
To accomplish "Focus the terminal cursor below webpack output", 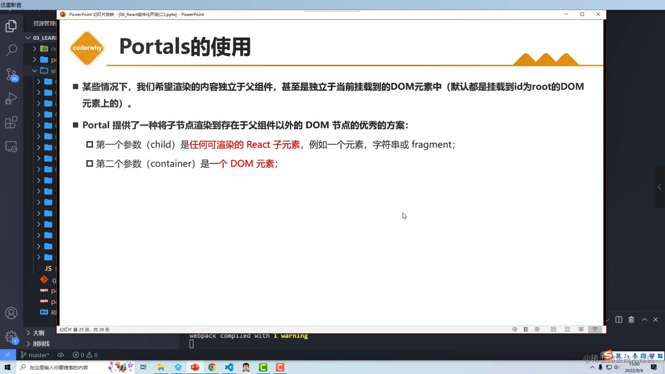I will pos(191,344).
